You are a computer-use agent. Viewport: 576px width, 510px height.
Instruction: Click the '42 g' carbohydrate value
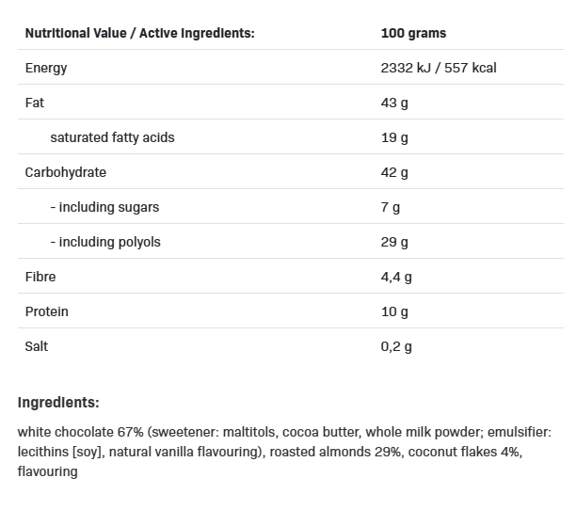[x=394, y=172]
